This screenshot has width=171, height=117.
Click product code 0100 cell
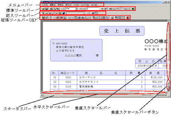(x=68, y=87)
